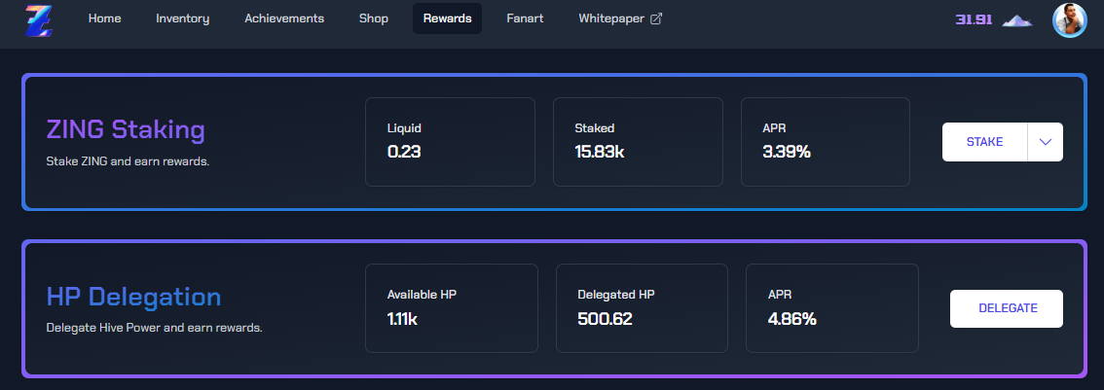Click the STAKE button

coord(984,142)
